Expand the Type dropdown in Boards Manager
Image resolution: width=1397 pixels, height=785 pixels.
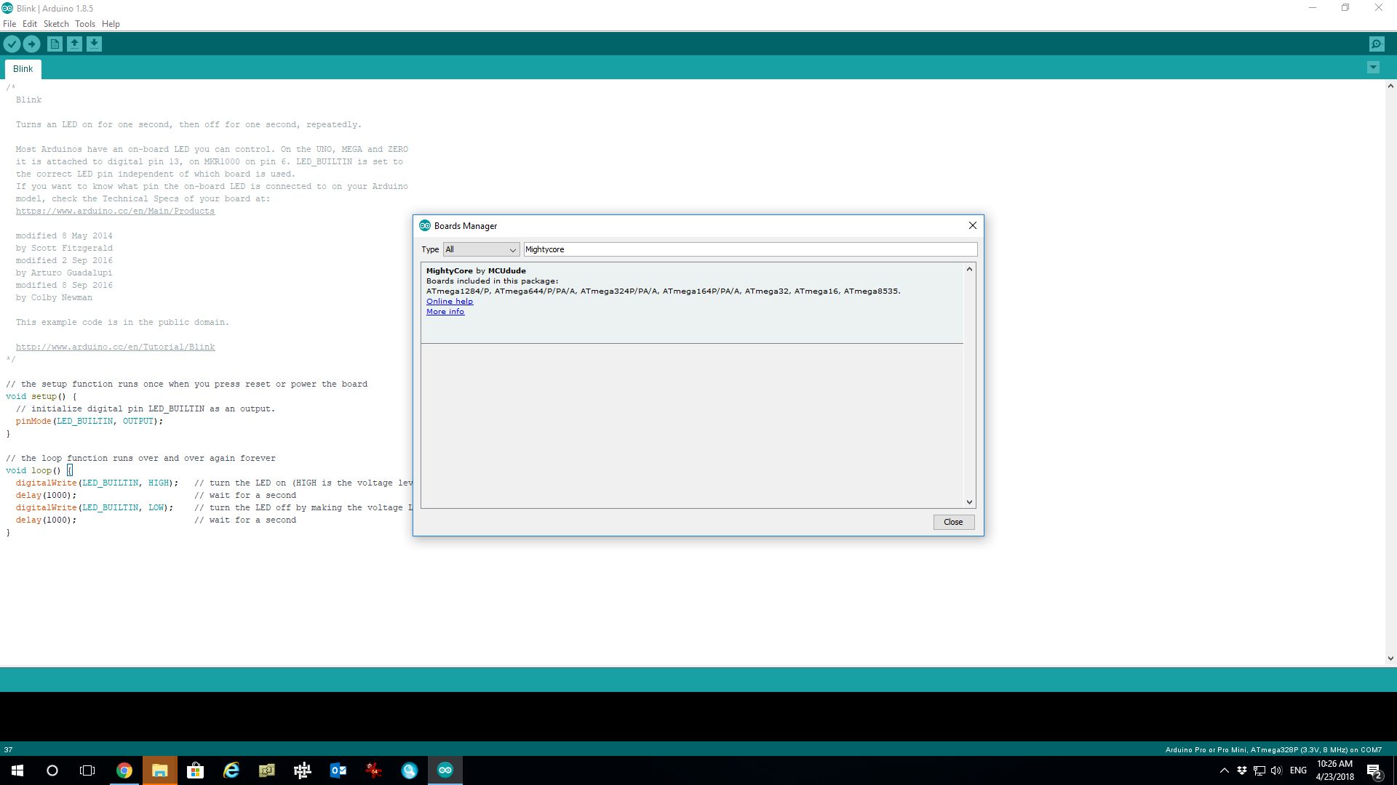click(x=481, y=249)
